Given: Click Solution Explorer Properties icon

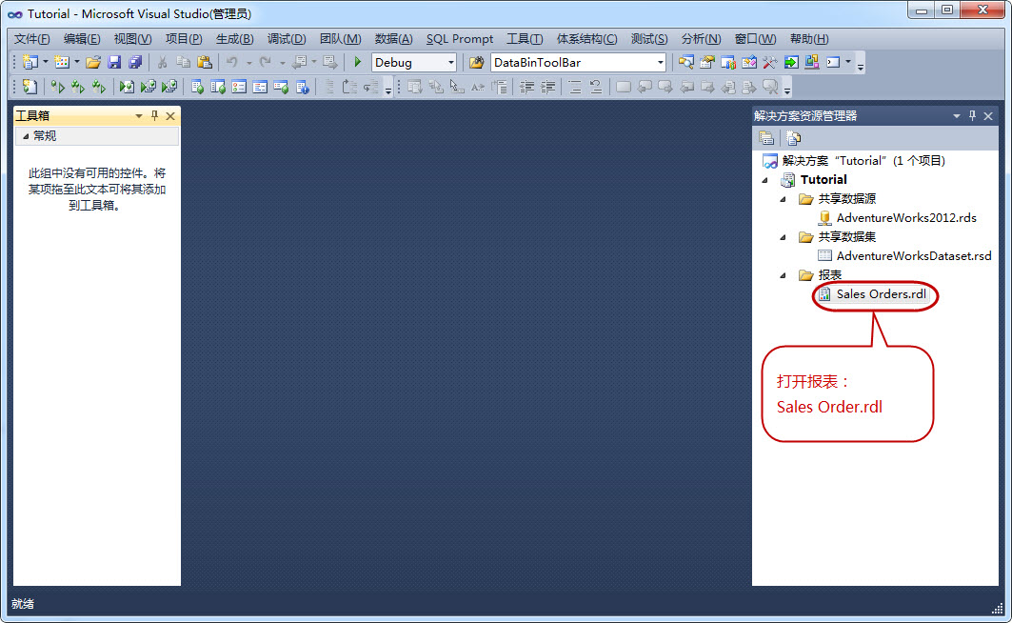Looking at the screenshot, I should (766, 137).
